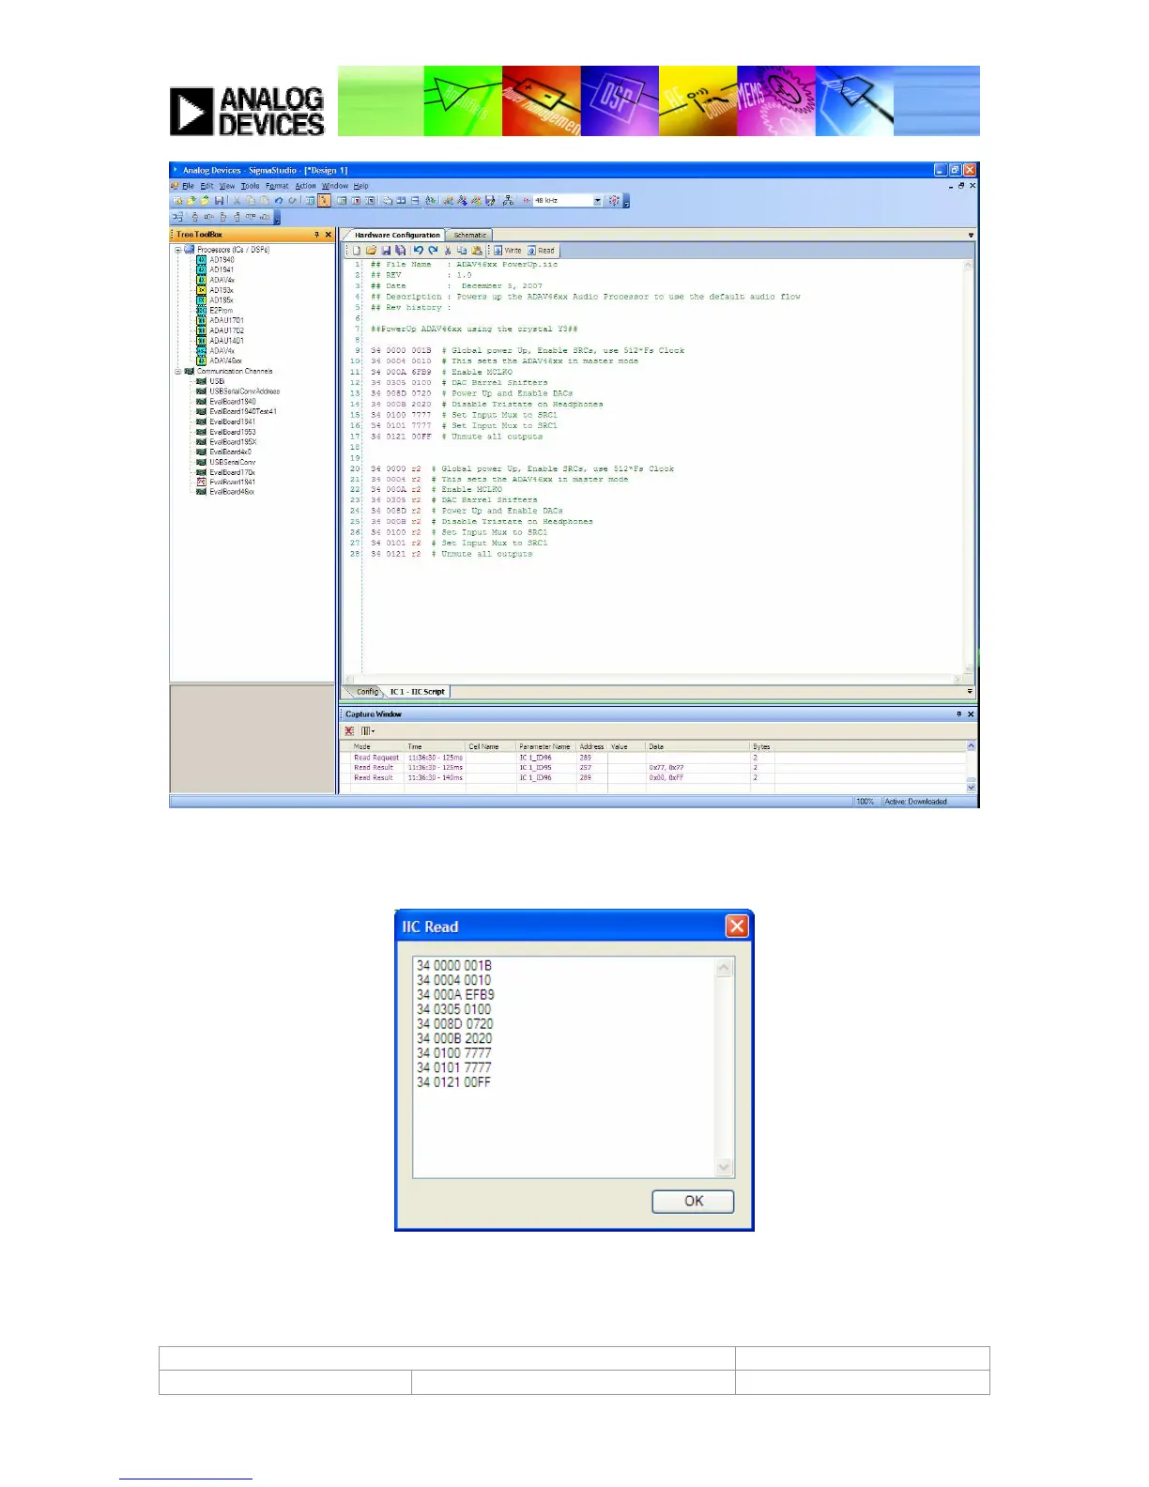
Task: Click the Parameter Name column header
Action: coord(545,746)
